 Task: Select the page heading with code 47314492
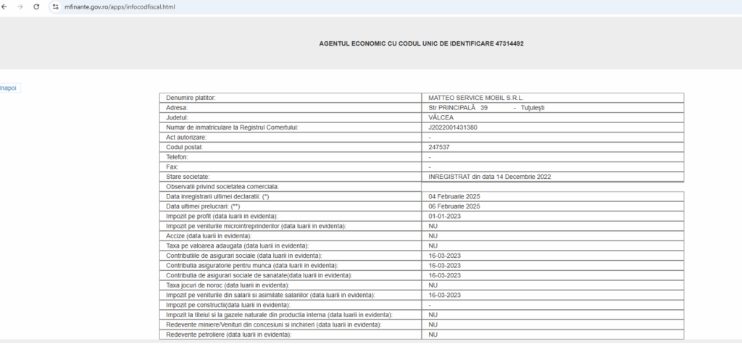[x=421, y=43]
